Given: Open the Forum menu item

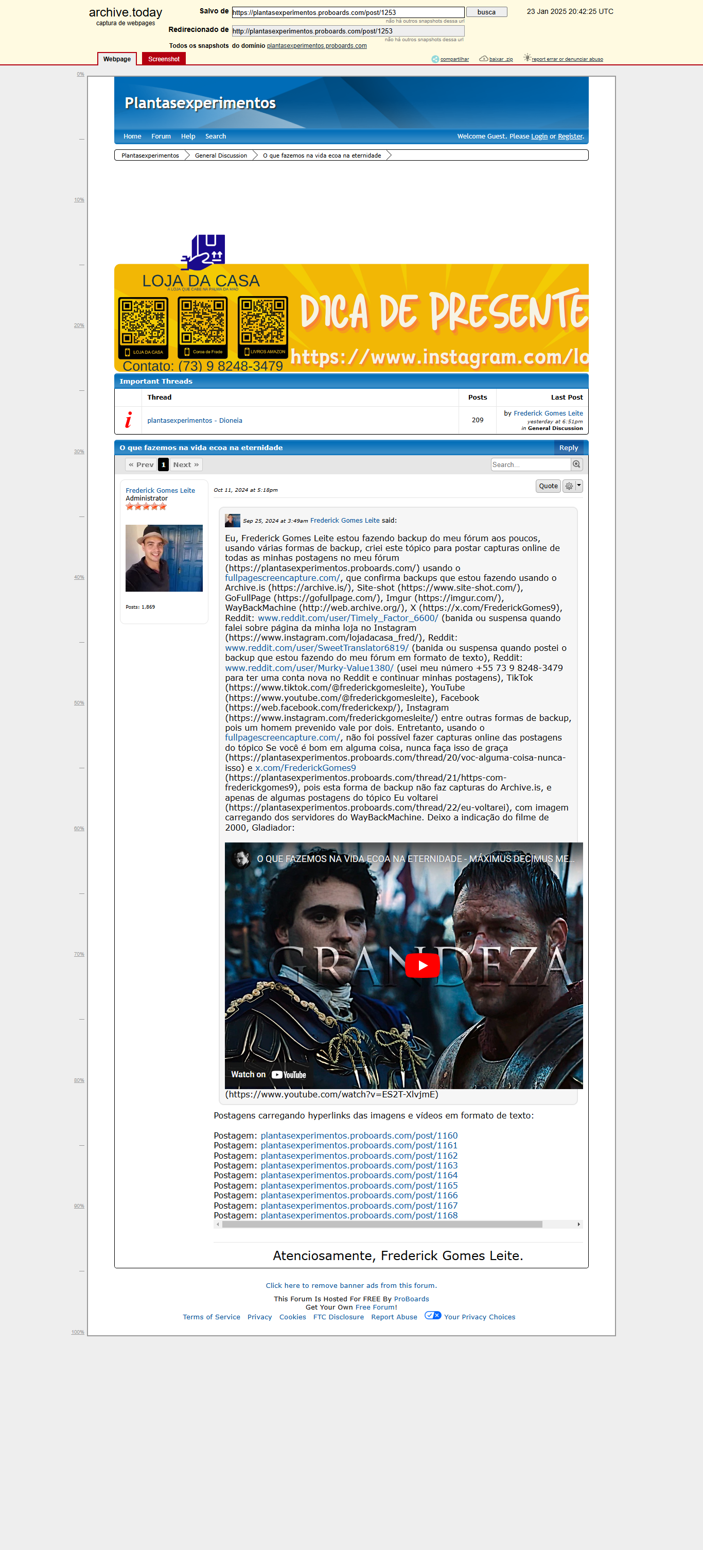Looking at the screenshot, I should point(161,136).
